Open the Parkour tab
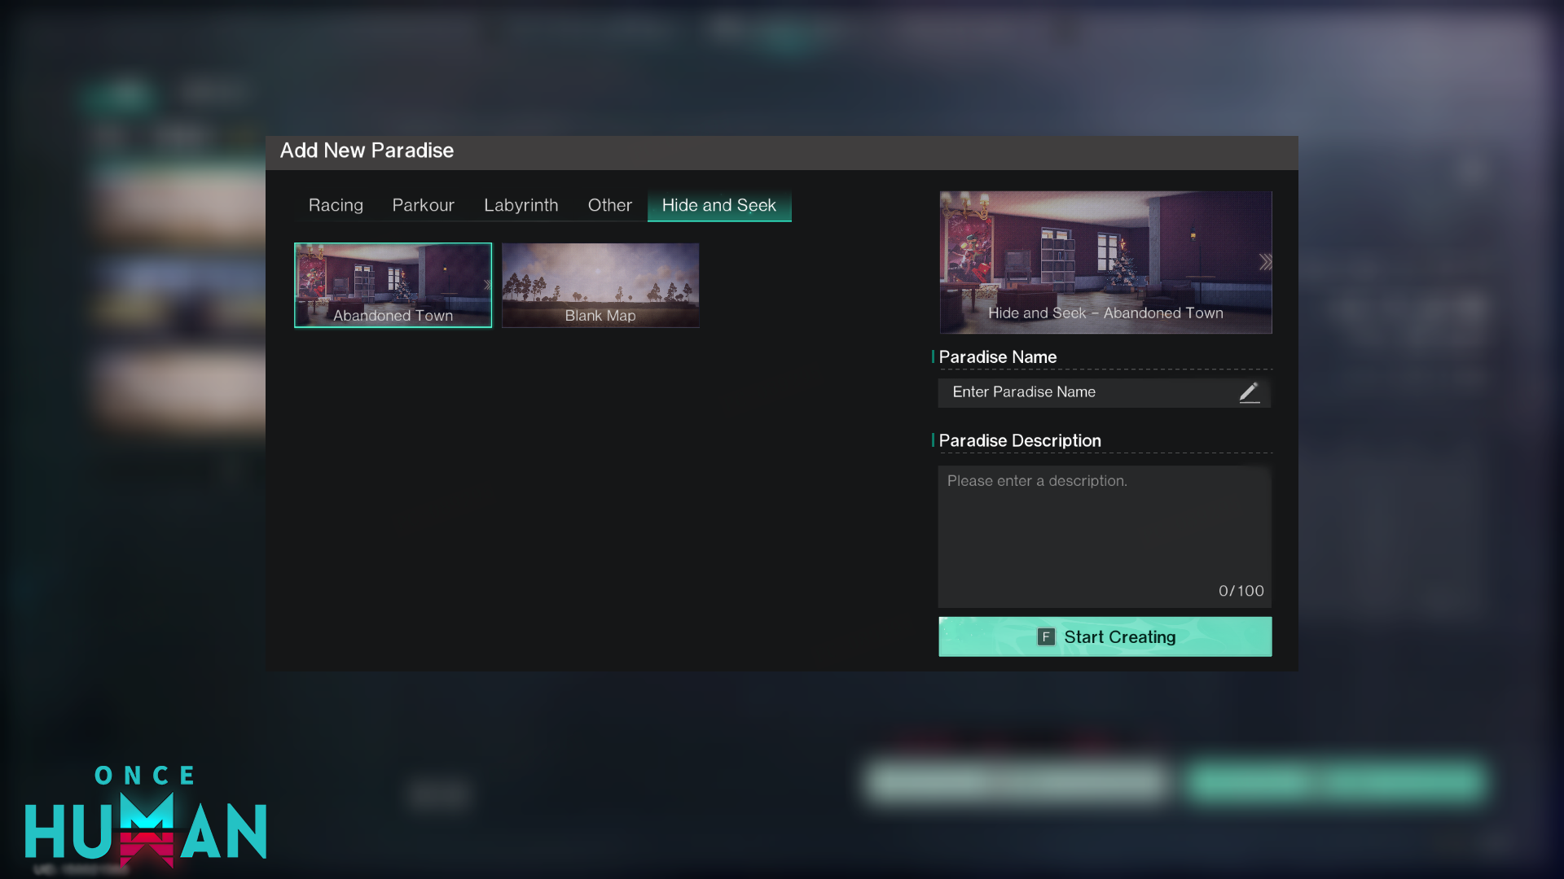Image resolution: width=1564 pixels, height=879 pixels. 423,205
